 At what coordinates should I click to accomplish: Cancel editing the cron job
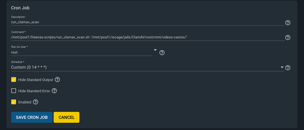(66, 117)
